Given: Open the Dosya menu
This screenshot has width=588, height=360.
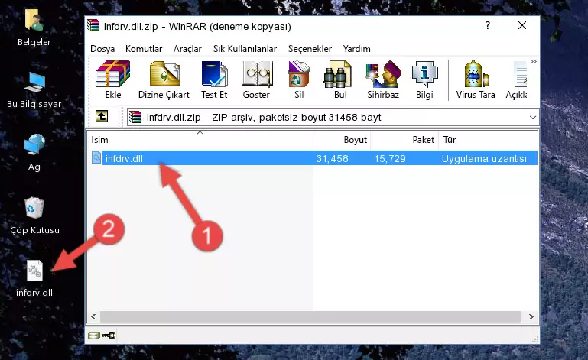Looking at the screenshot, I should coord(102,49).
